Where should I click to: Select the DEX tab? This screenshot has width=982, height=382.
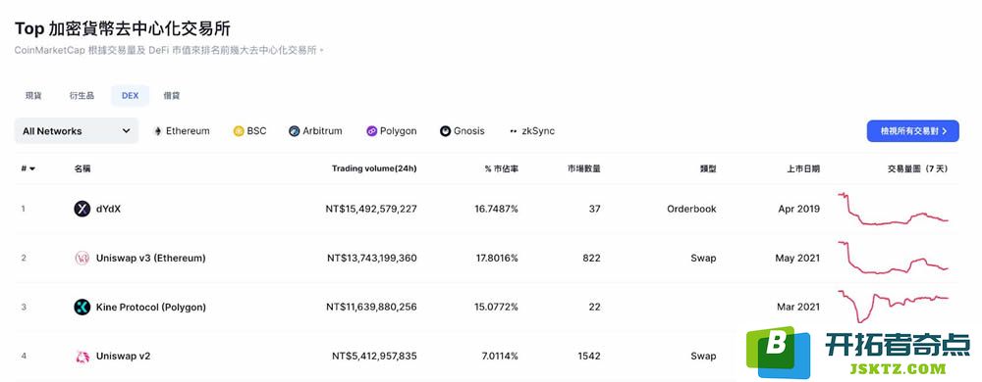[131, 96]
